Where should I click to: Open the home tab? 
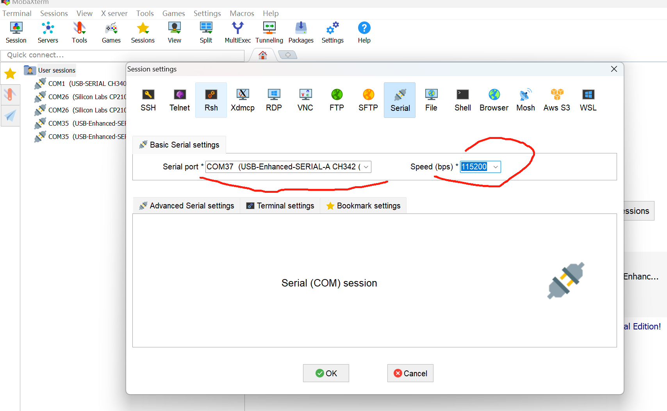pyautogui.click(x=263, y=55)
